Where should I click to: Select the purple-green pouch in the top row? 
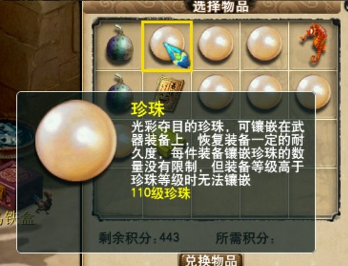(120, 44)
